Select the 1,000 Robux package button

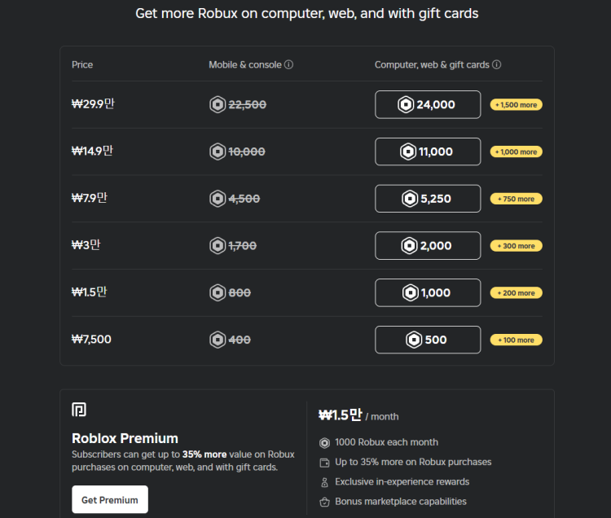428,292
